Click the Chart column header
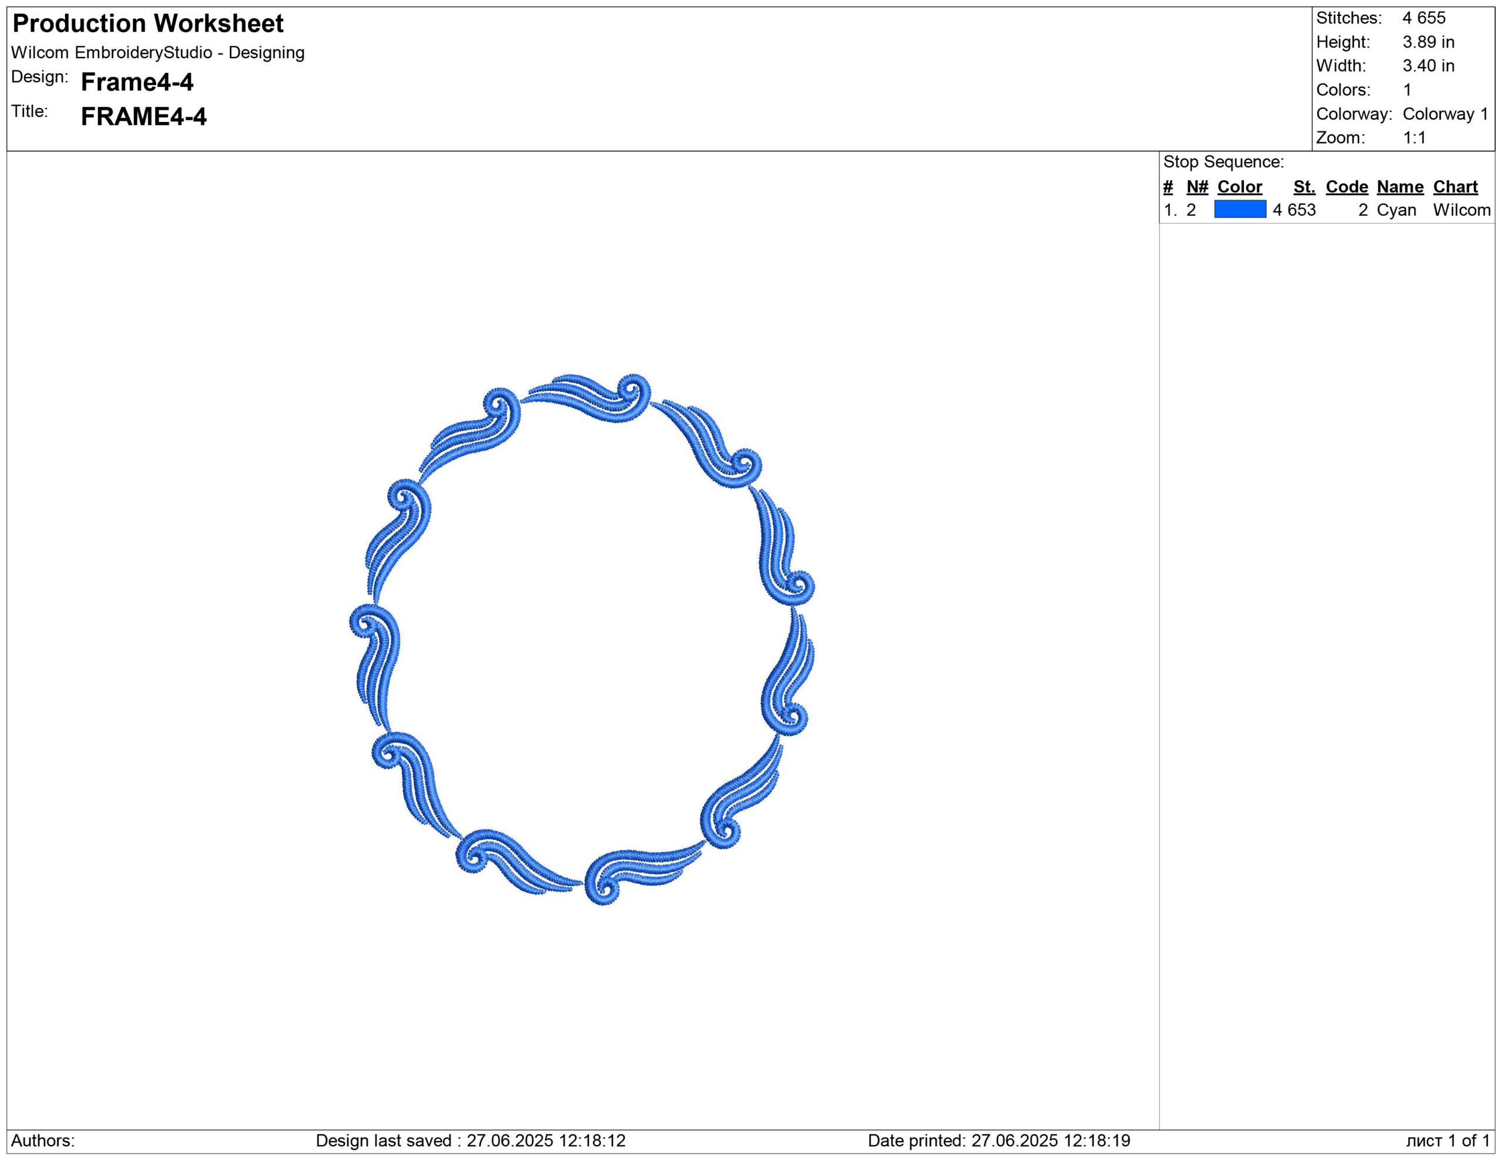The image size is (1502, 1156). (x=1455, y=187)
